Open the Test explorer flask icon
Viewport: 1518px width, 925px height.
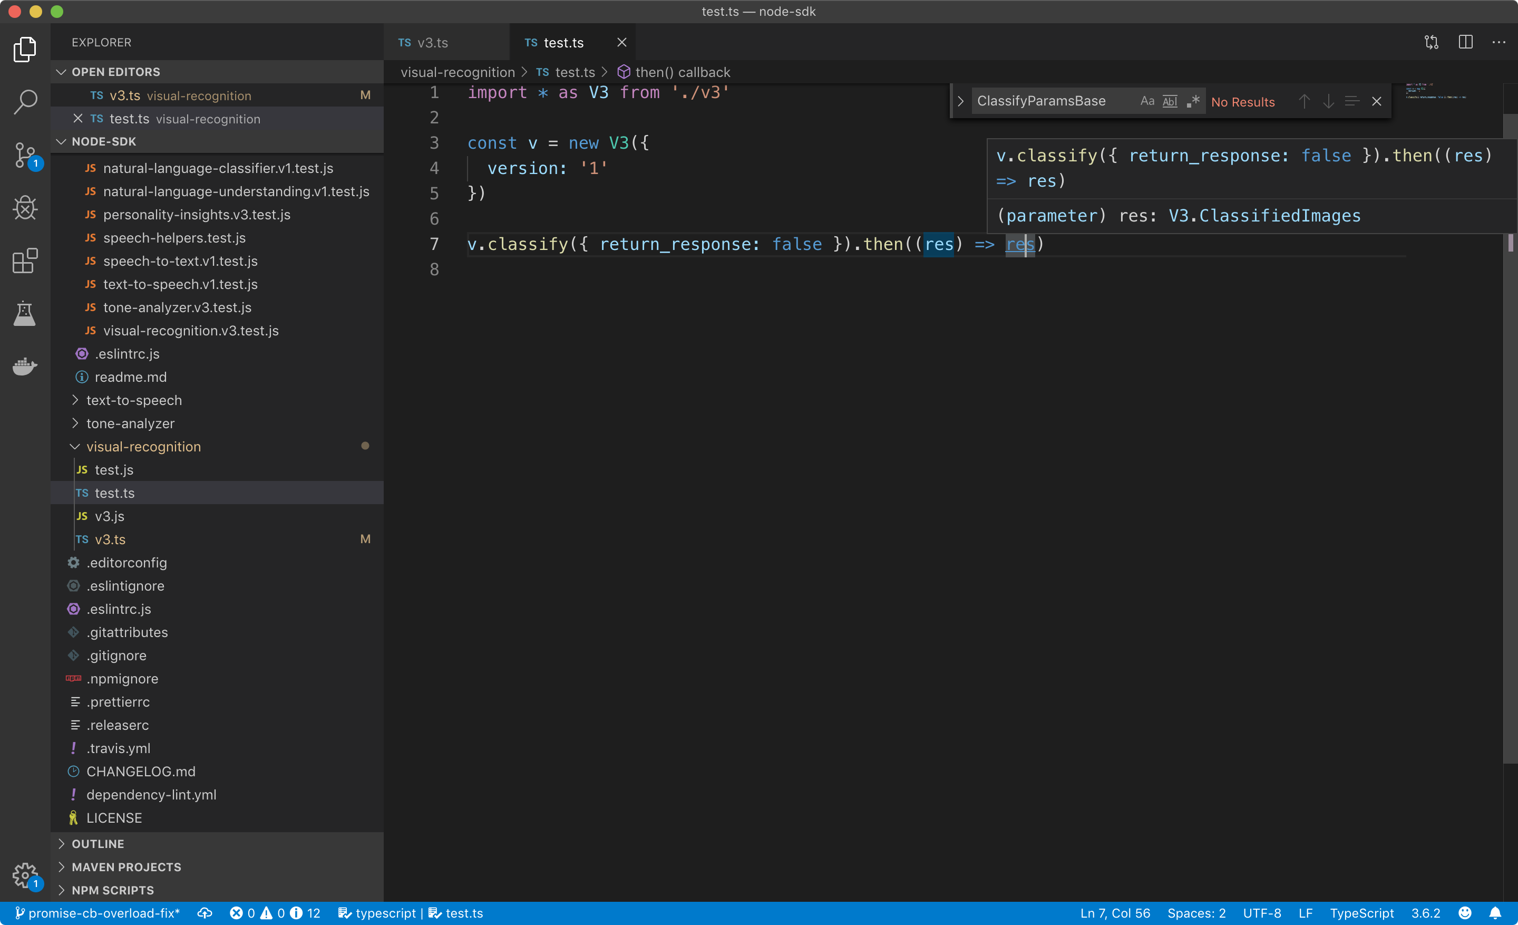25,314
